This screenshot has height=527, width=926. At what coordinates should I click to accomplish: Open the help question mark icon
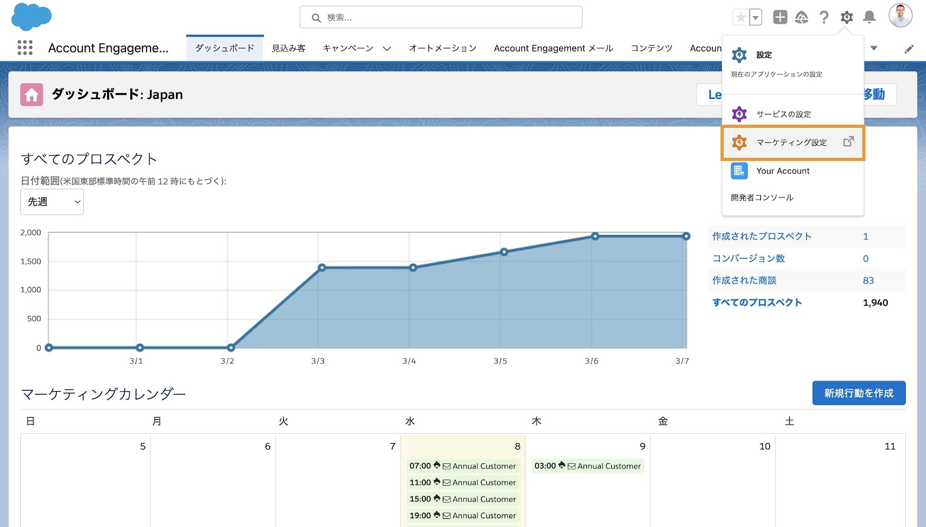(824, 17)
